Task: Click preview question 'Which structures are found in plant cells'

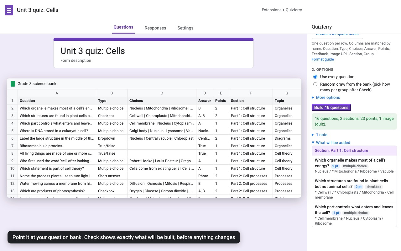Action: click(x=354, y=189)
